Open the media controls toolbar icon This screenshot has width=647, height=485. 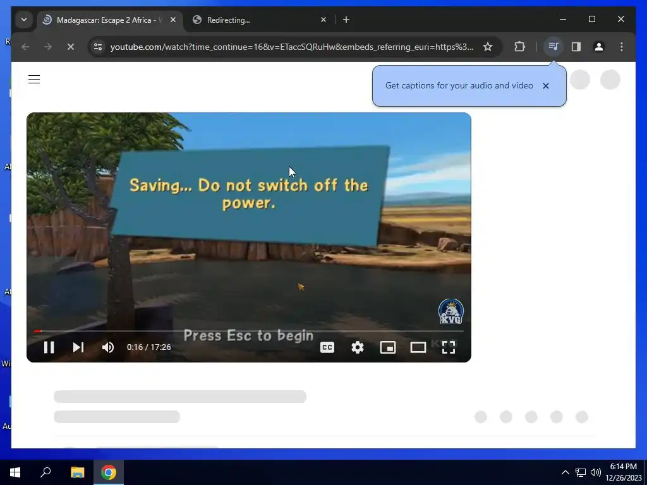pos(553,47)
